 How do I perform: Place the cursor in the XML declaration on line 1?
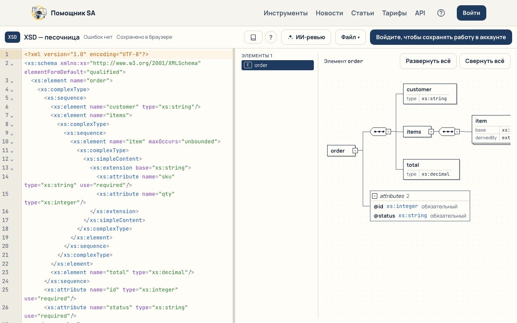[86, 54]
